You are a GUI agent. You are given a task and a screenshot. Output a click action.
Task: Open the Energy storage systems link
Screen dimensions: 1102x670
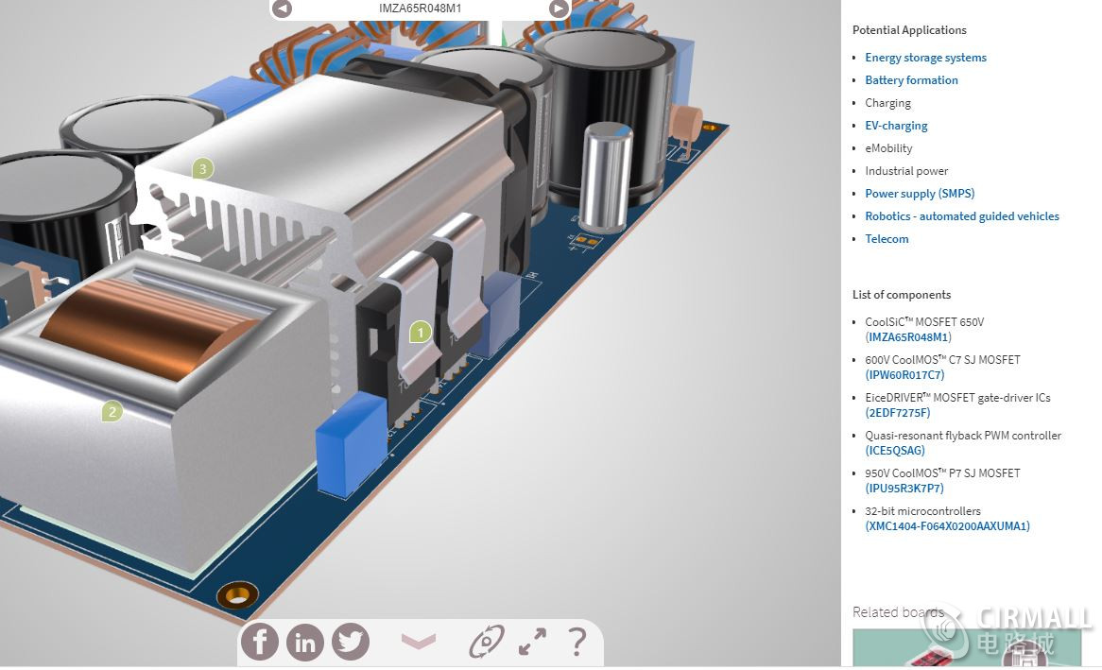click(x=925, y=58)
